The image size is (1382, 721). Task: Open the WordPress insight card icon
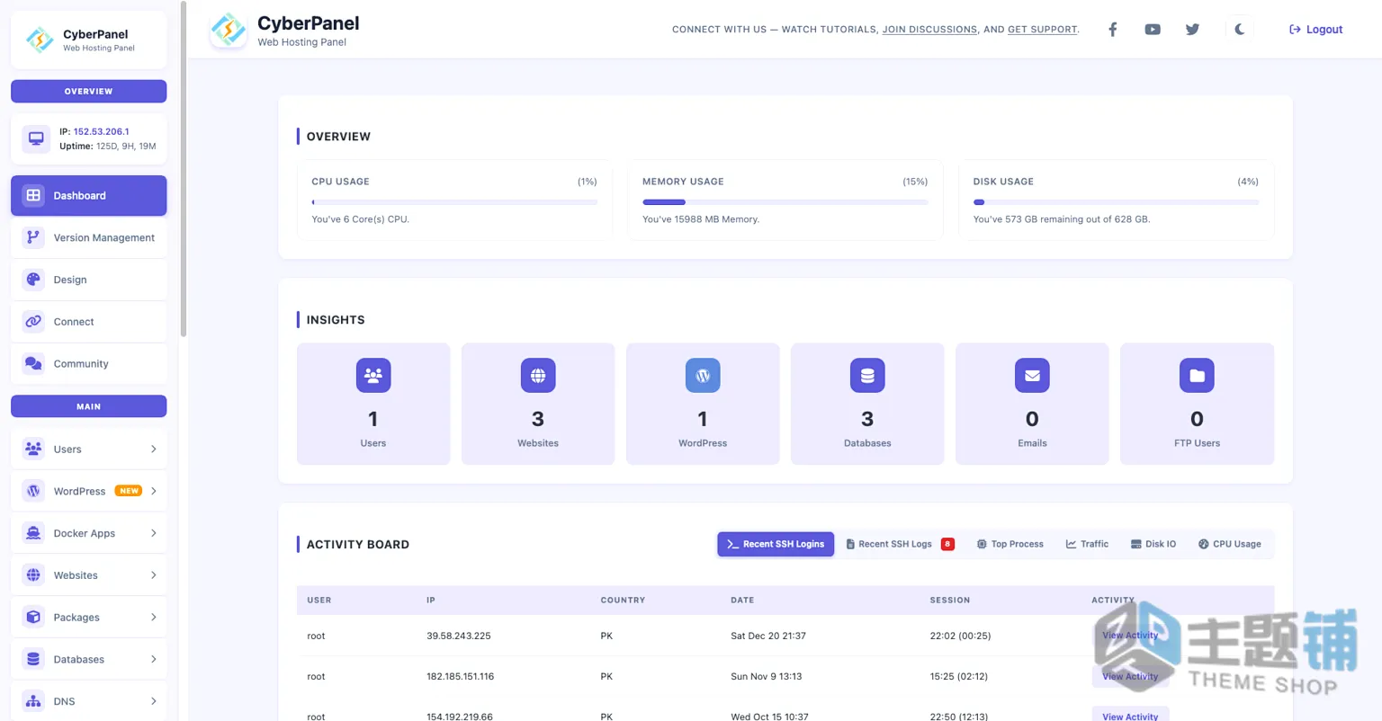pos(703,376)
